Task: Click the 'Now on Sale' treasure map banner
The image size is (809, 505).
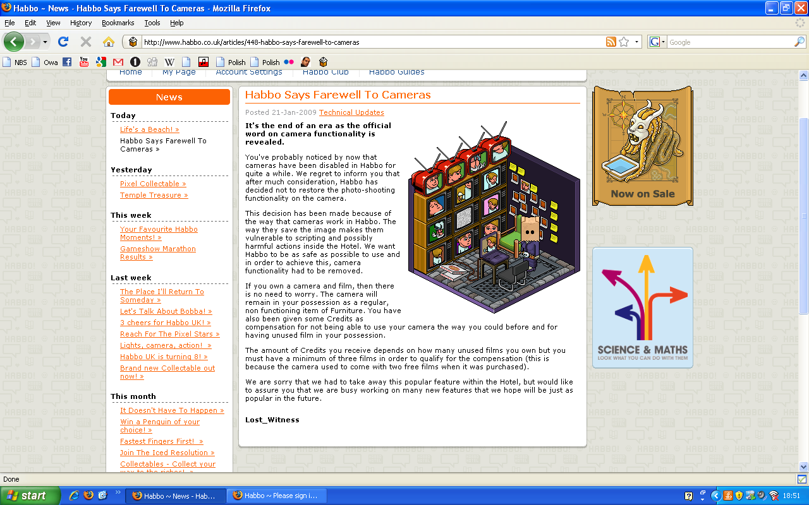Action: click(x=642, y=146)
